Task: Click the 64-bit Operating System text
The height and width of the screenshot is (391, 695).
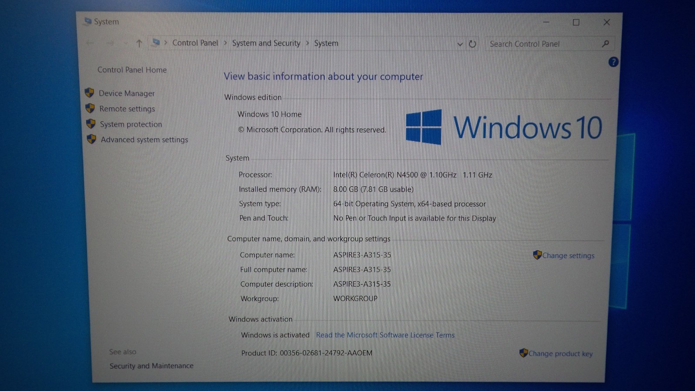Action: (410, 204)
